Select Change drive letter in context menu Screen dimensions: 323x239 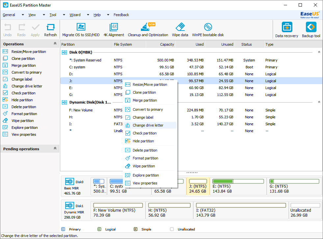[x=150, y=125]
